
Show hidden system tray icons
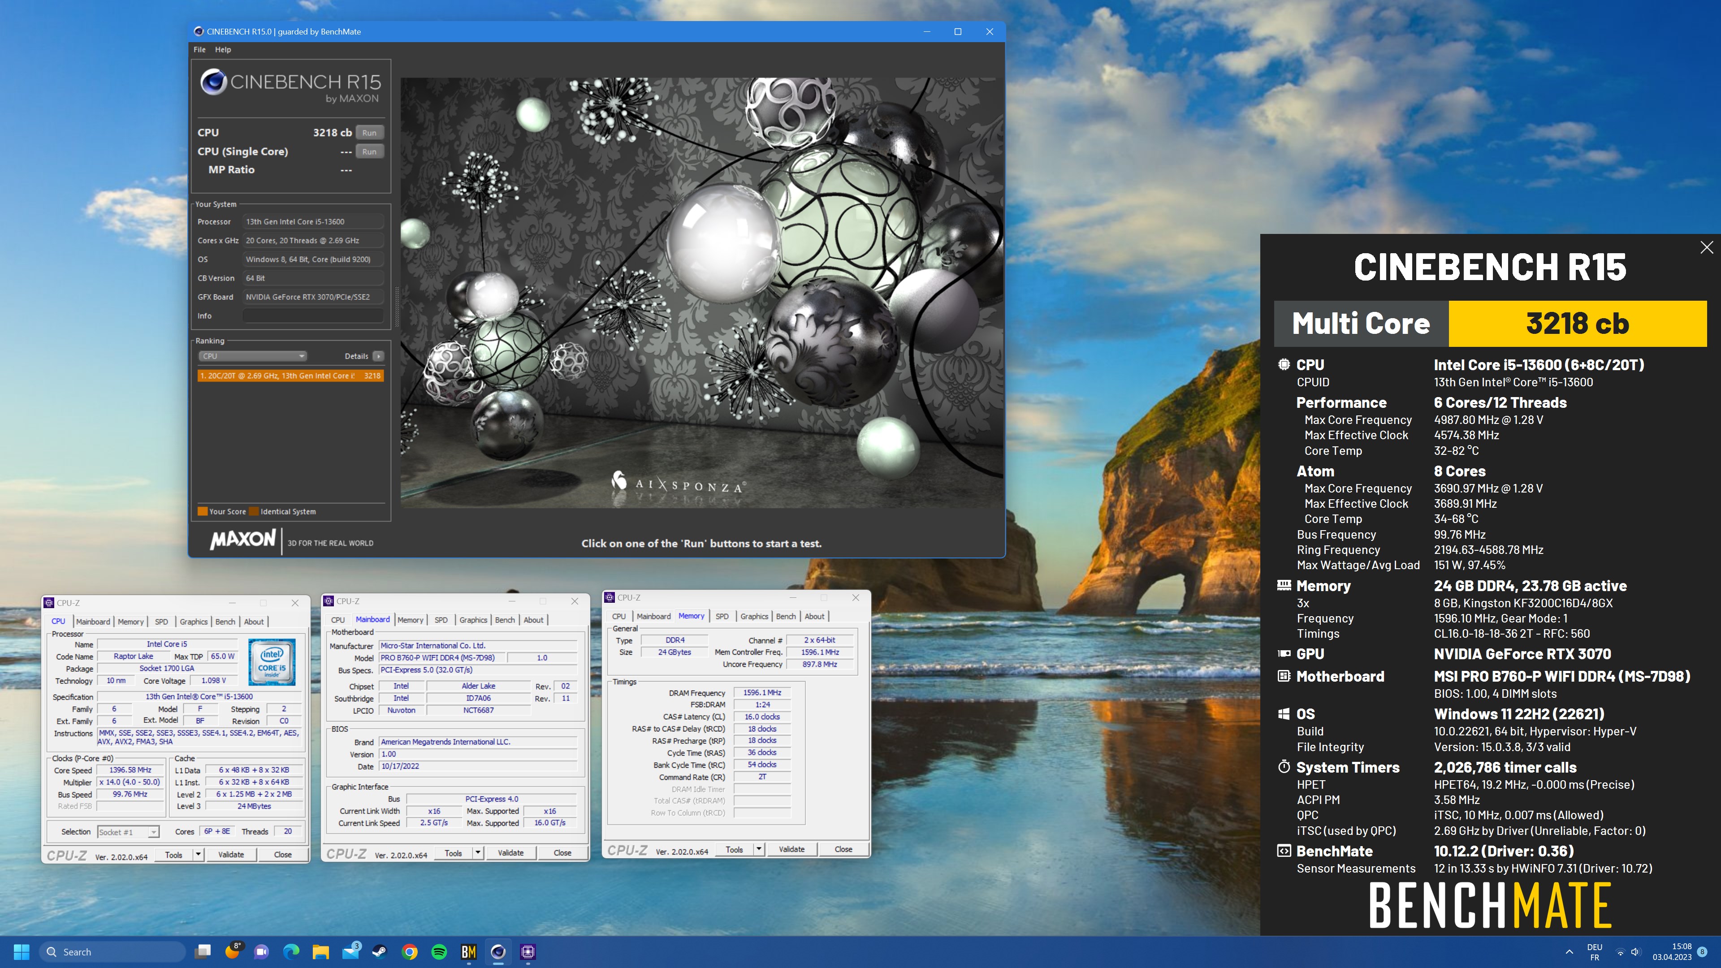[1570, 952]
